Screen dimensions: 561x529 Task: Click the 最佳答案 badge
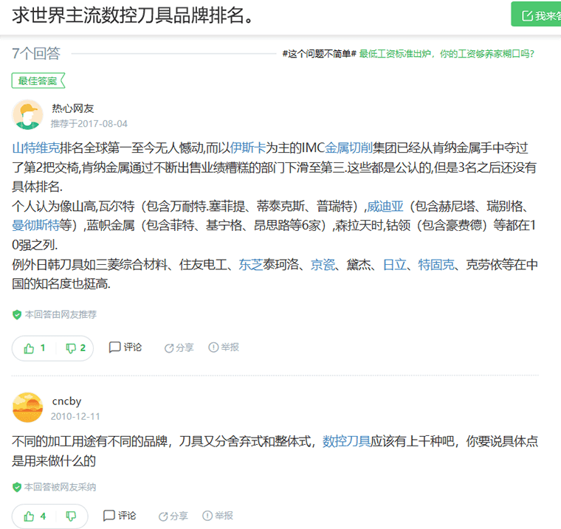tap(38, 80)
